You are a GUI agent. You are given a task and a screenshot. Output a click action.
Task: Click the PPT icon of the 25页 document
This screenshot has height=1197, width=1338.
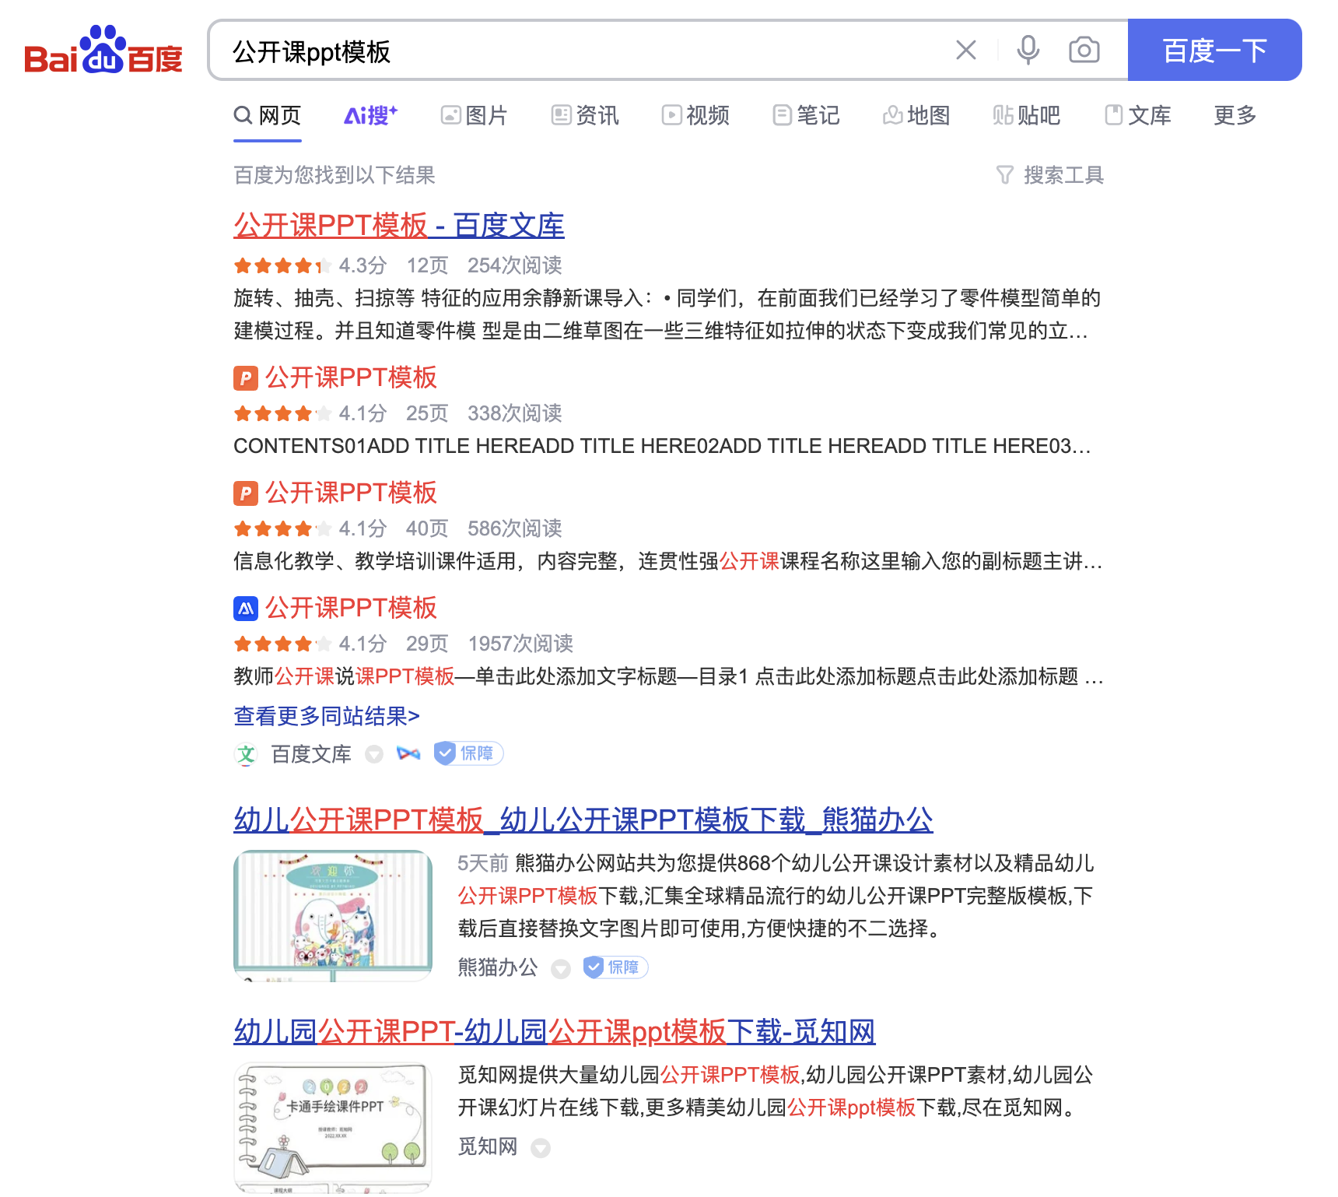[246, 378]
